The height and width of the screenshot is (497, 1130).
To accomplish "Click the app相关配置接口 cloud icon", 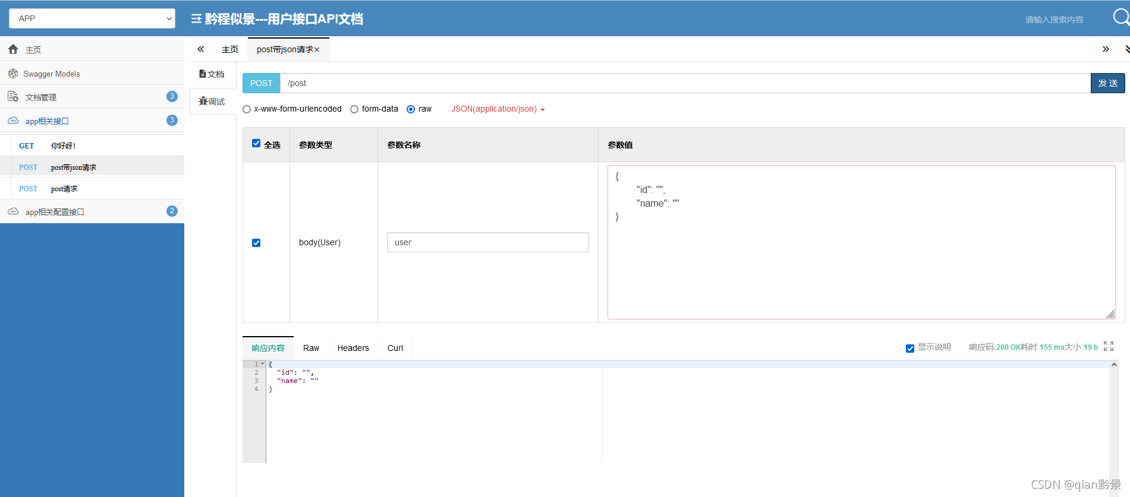I will [x=13, y=211].
